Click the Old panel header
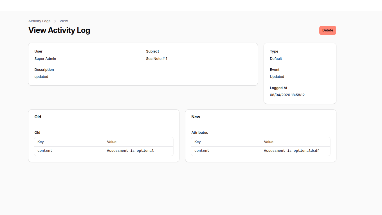This screenshot has width=382, height=215. coord(38,117)
